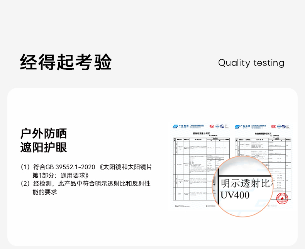Click the red MA certification mark on left report
Screen dimensions: 305x249
212,126
